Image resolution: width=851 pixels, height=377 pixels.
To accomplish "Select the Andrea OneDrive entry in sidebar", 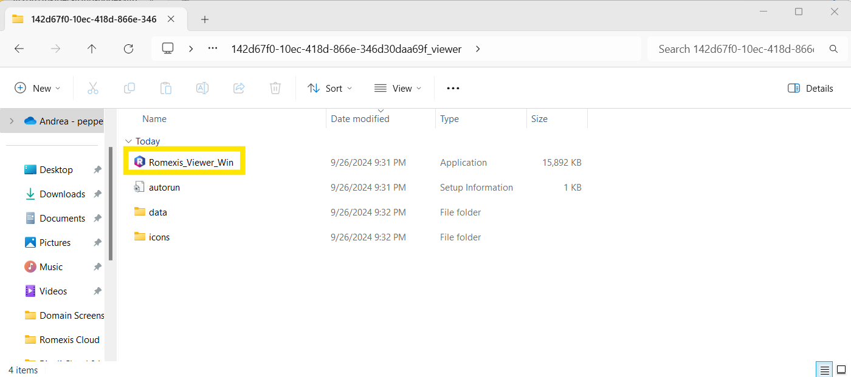I will 64,121.
